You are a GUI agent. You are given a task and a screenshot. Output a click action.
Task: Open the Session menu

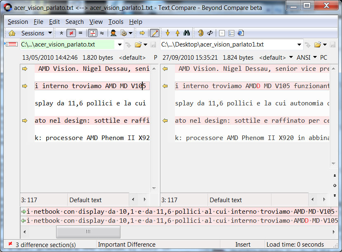18,22
